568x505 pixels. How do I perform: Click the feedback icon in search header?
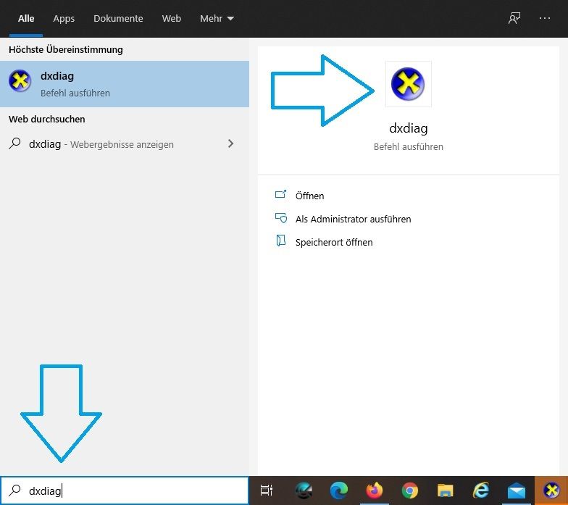coord(514,18)
